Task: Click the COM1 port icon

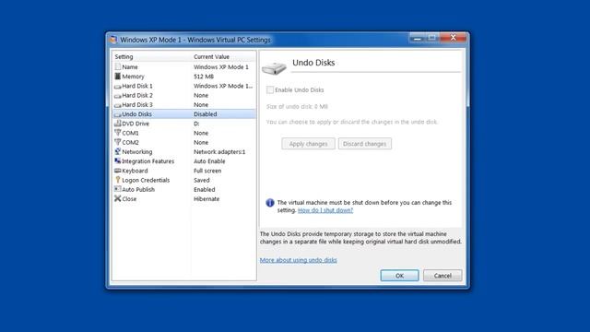Action: 118,133
